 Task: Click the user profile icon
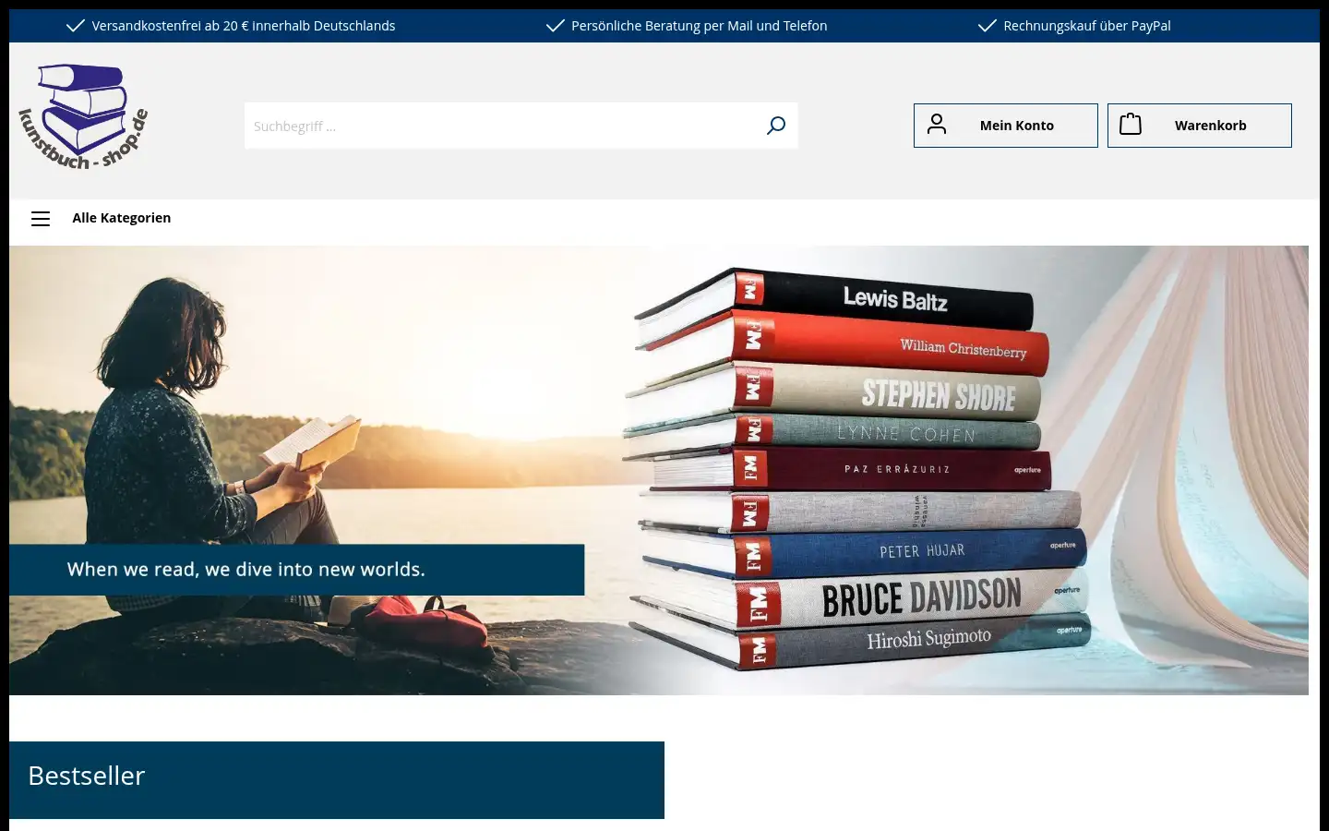tap(937, 124)
